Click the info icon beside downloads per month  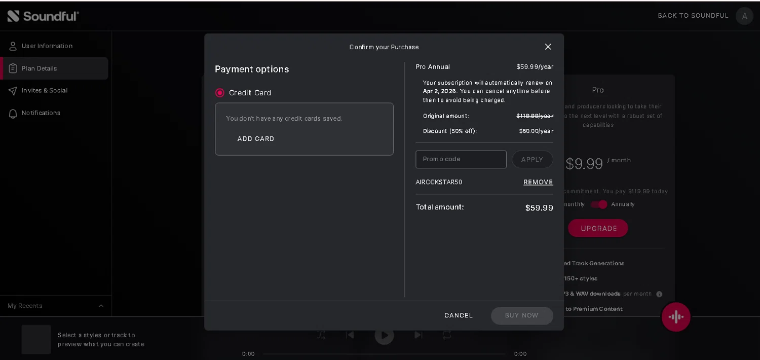click(x=659, y=294)
